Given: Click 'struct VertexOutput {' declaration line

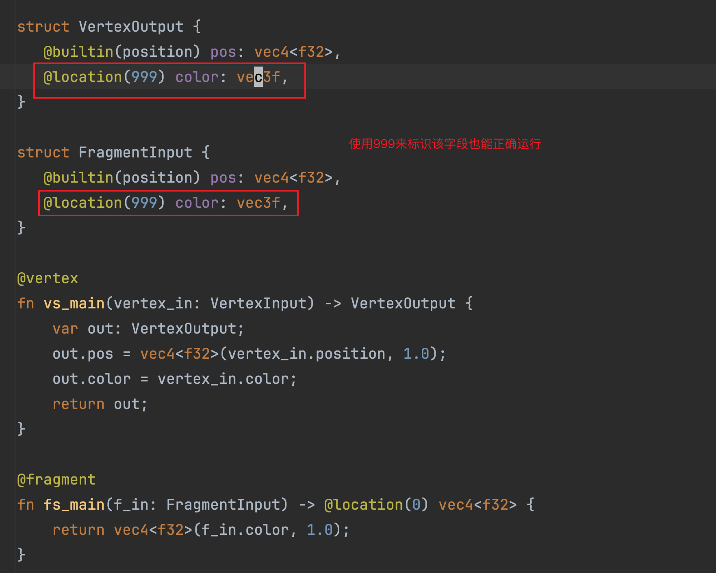Looking at the screenshot, I should click(x=109, y=27).
